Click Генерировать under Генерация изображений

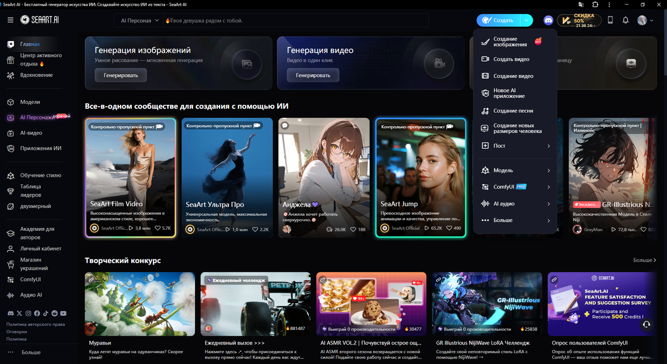click(x=120, y=75)
